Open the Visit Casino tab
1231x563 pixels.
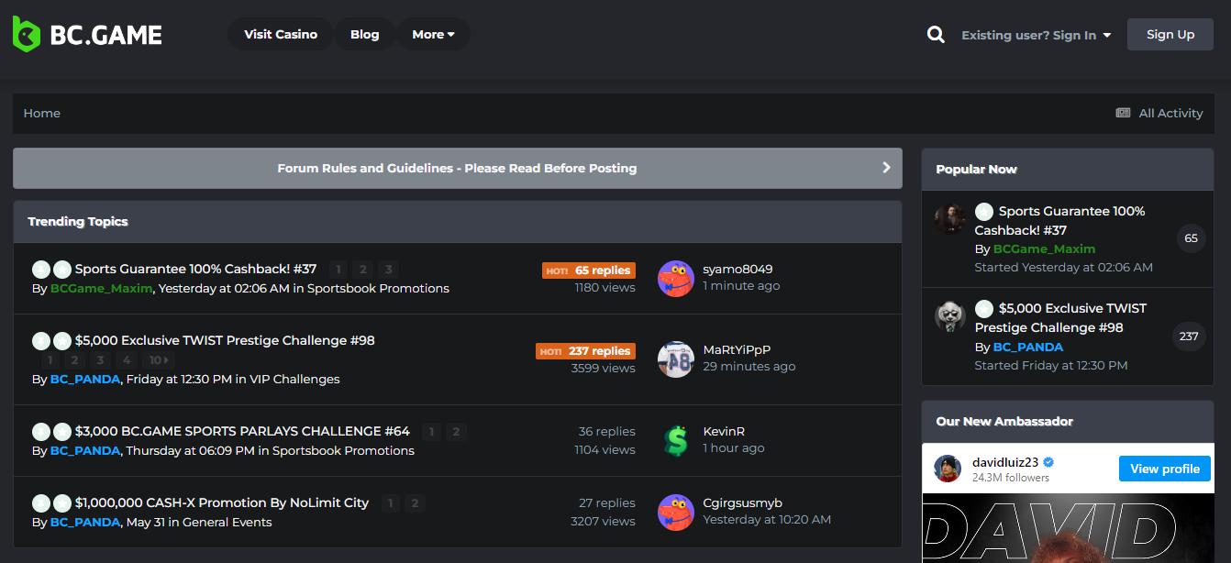281,34
